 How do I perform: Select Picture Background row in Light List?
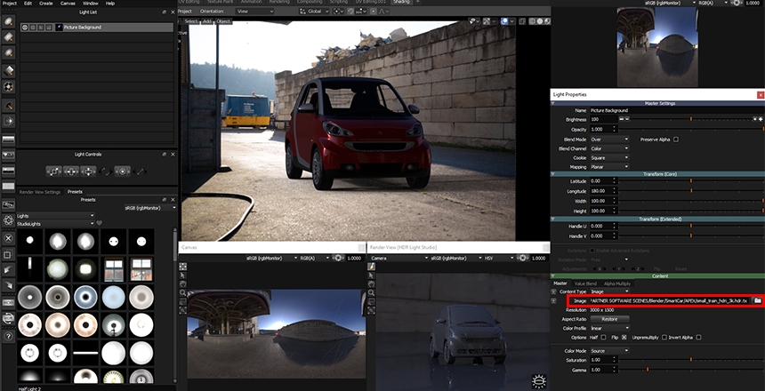click(97, 28)
